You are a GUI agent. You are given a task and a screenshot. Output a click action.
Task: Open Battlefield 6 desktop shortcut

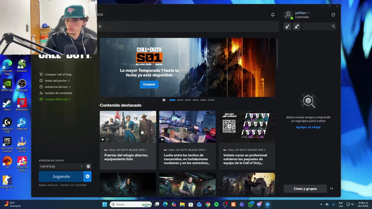click(22, 105)
